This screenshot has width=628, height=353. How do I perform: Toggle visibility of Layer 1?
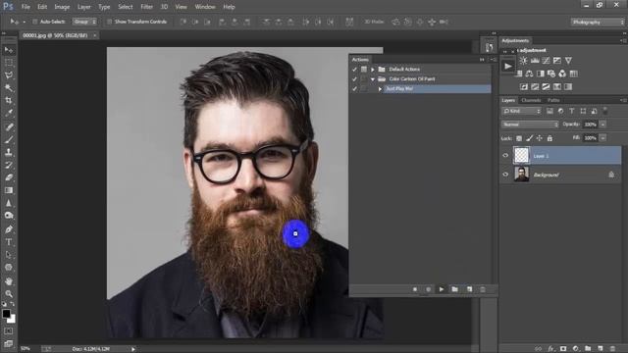505,156
